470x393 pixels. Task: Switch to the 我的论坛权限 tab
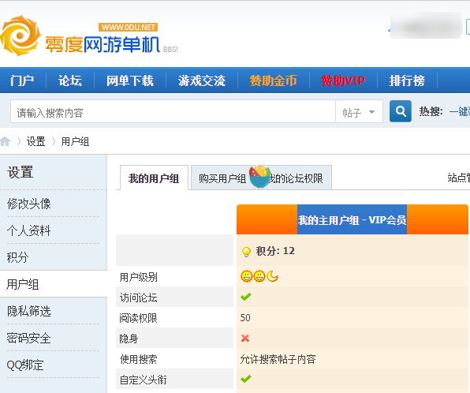tap(296, 178)
